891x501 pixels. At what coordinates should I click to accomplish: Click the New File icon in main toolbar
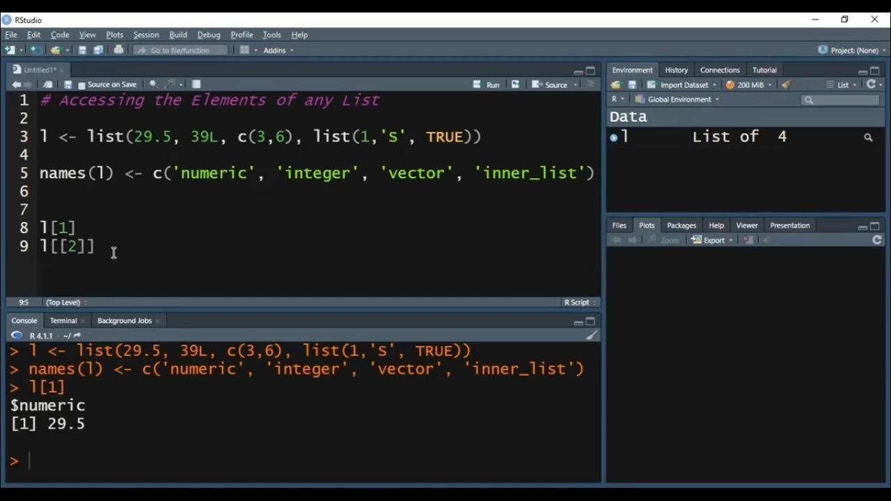10,50
